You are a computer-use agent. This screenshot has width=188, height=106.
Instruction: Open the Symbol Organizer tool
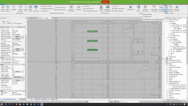pos(117,11)
